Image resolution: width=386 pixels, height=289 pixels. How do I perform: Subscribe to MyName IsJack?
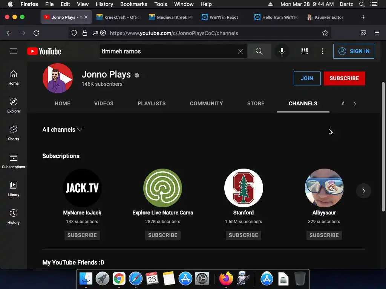(x=82, y=235)
